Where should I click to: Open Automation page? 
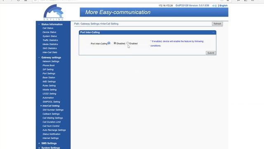tap(48, 98)
